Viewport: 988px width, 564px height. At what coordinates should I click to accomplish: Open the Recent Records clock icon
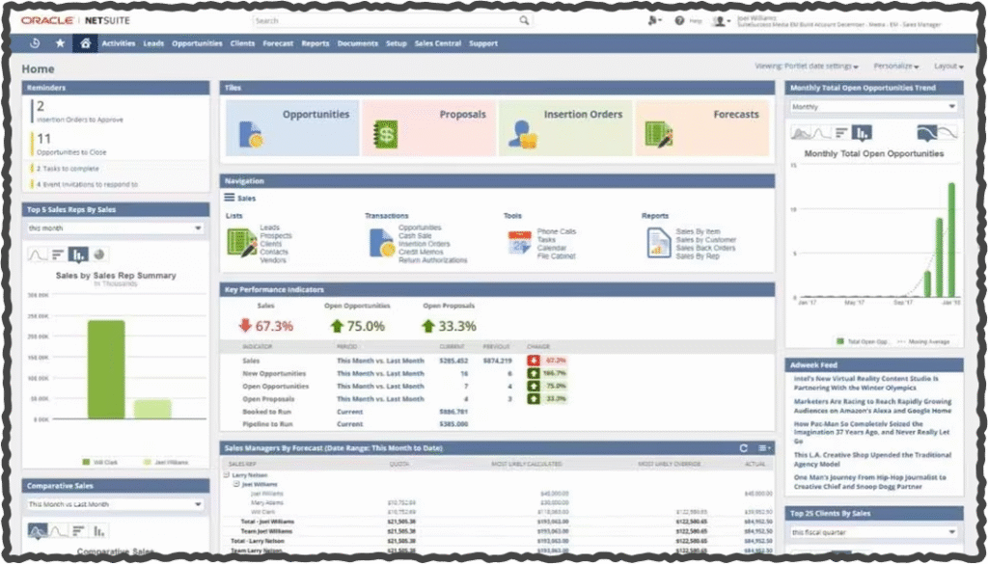pos(35,43)
